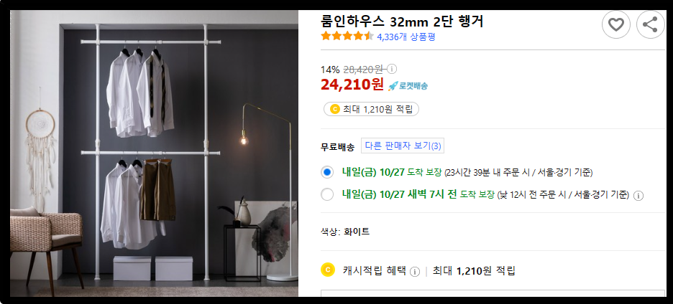Viewport: 673px width, 304px height.
Task: Click the hanger rack product image
Action: pyautogui.click(x=154, y=153)
